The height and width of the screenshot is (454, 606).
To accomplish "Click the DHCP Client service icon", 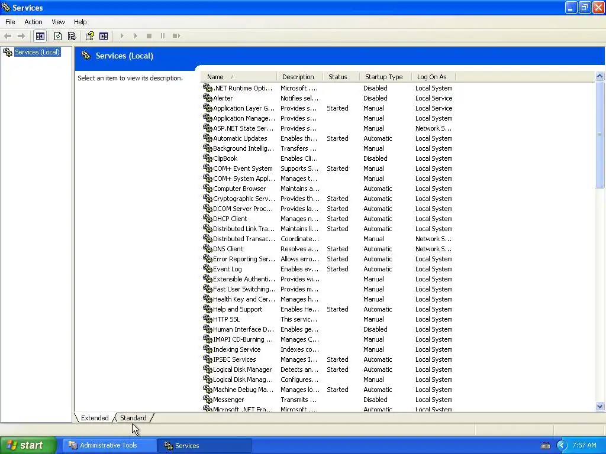I will [208, 219].
